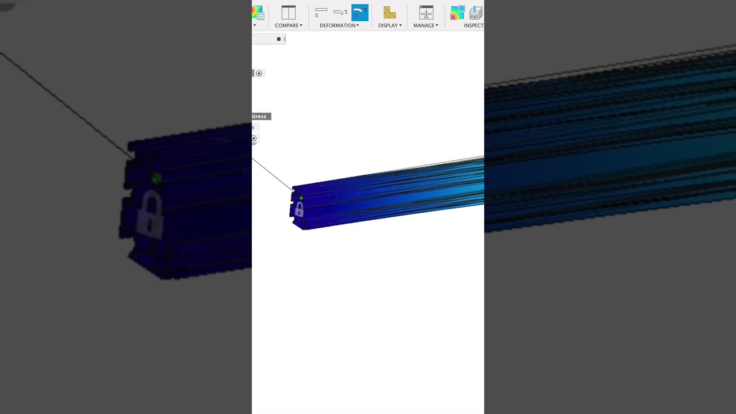Toggle the upper browser radio button
This screenshot has width=736, height=414.
[x=259, y=73]
